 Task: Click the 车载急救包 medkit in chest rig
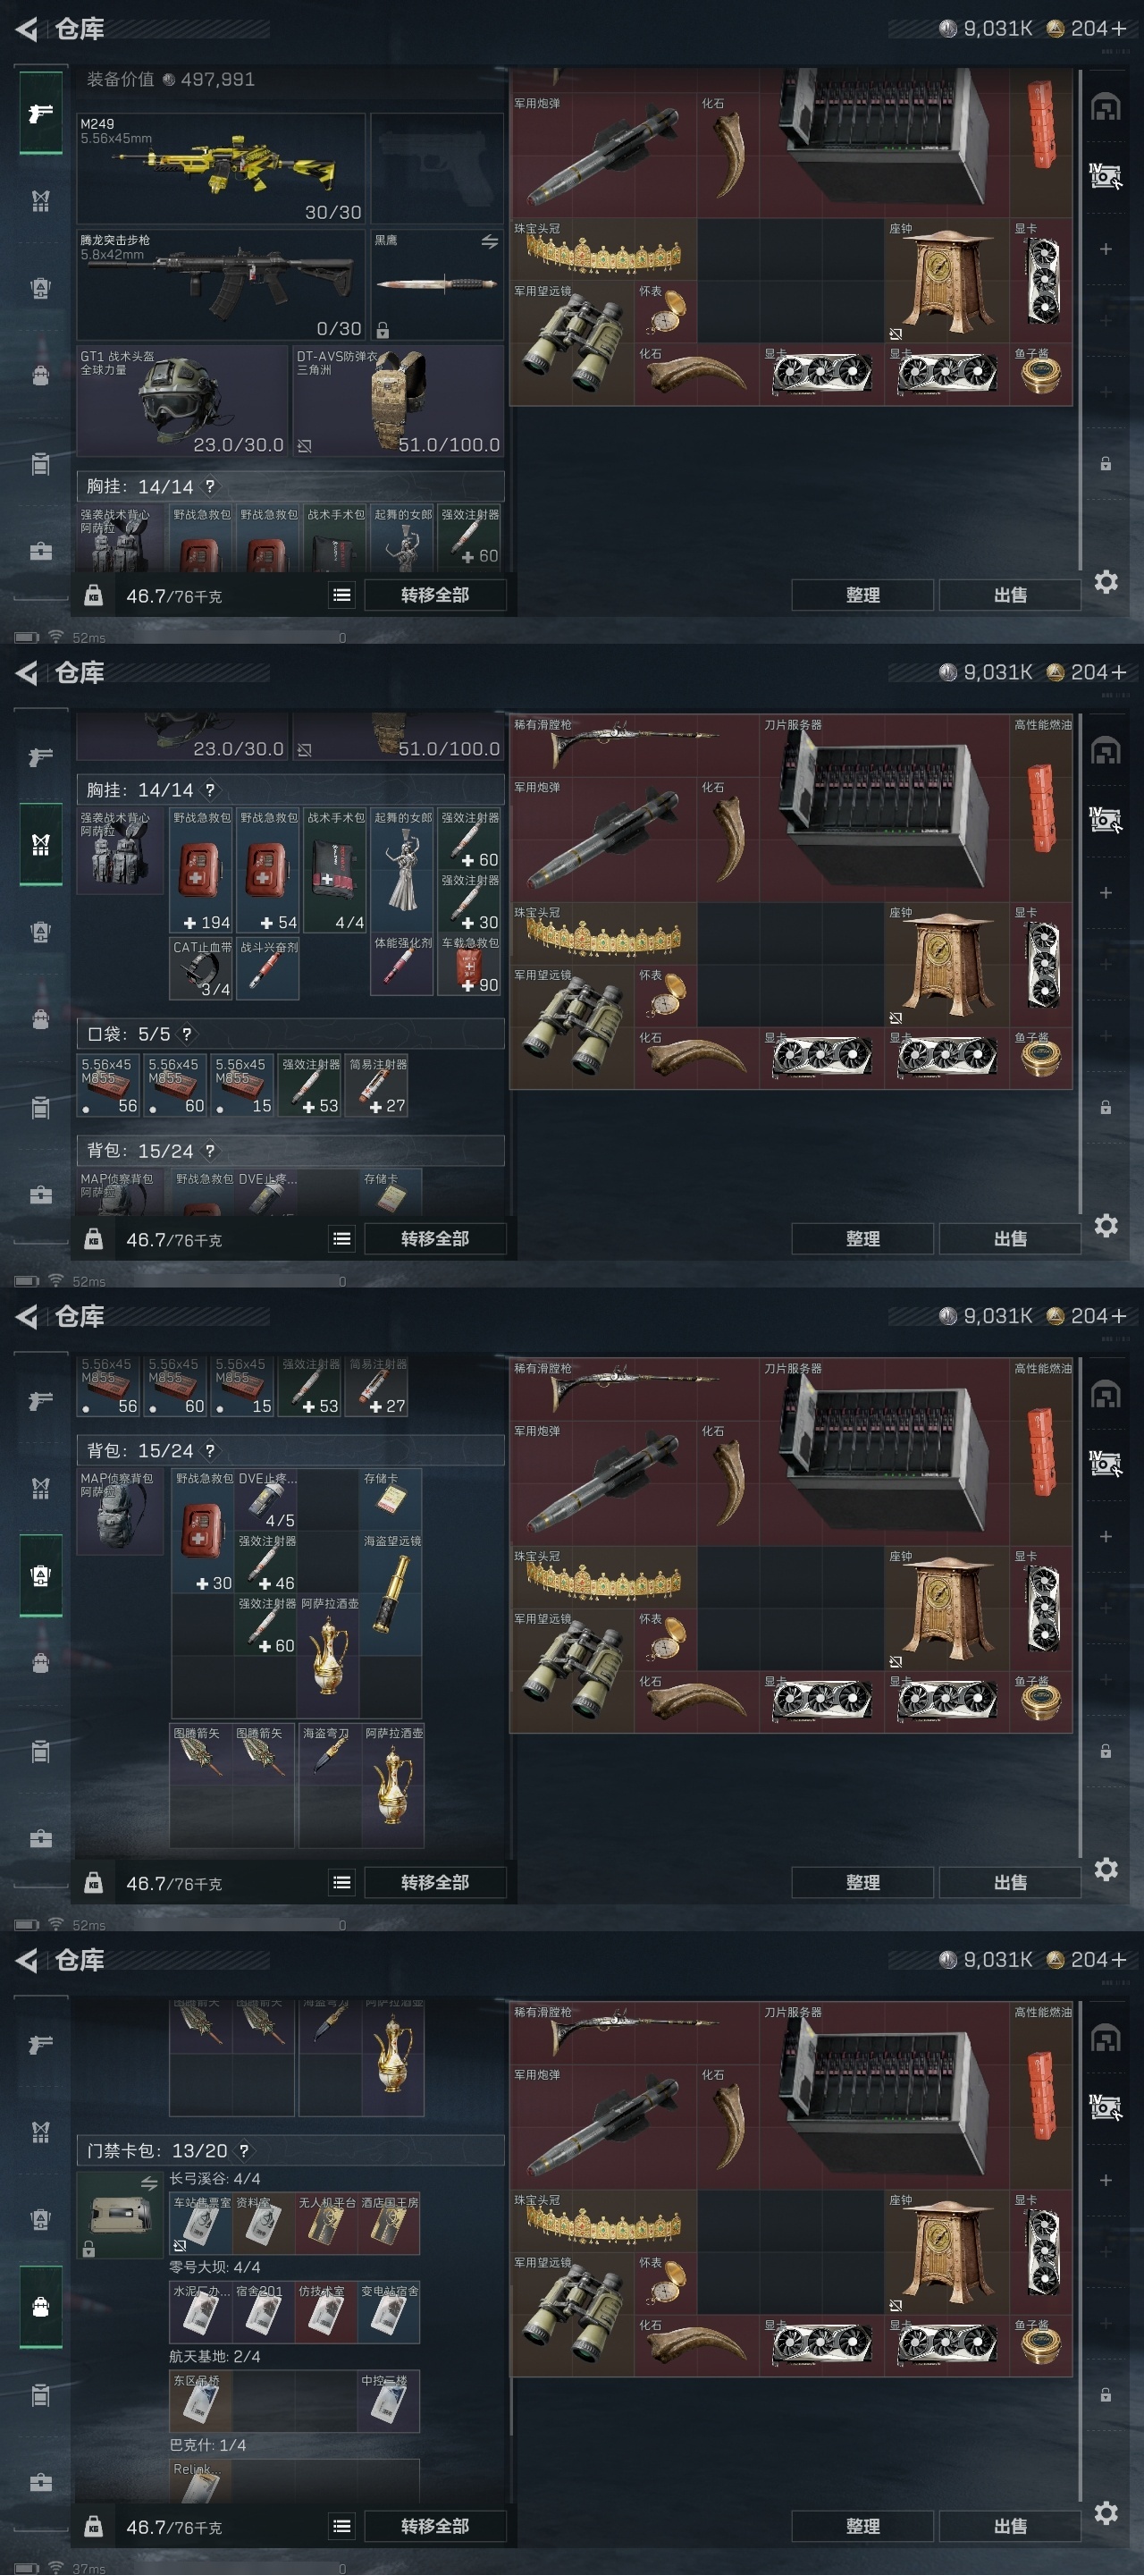469,966
